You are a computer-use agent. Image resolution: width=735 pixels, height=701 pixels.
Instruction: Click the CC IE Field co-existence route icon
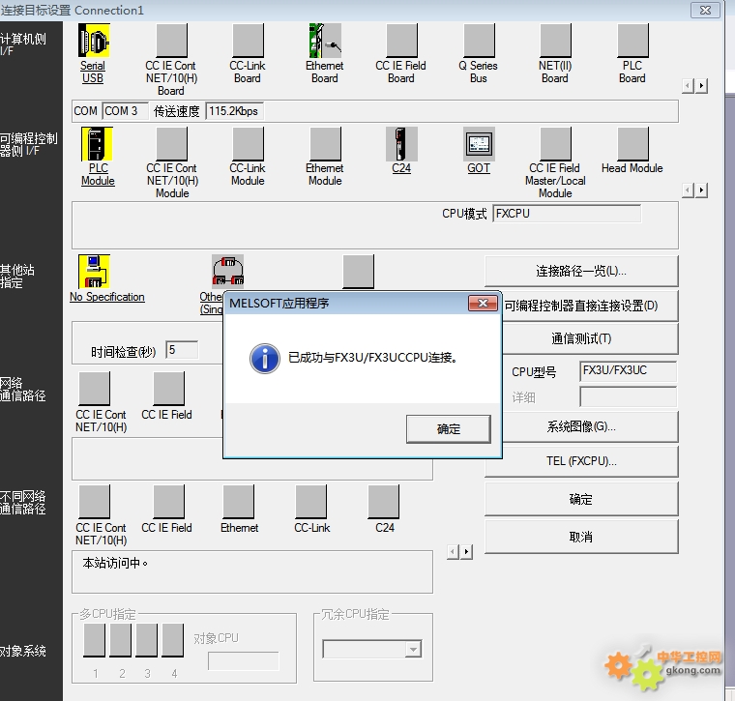168,502
